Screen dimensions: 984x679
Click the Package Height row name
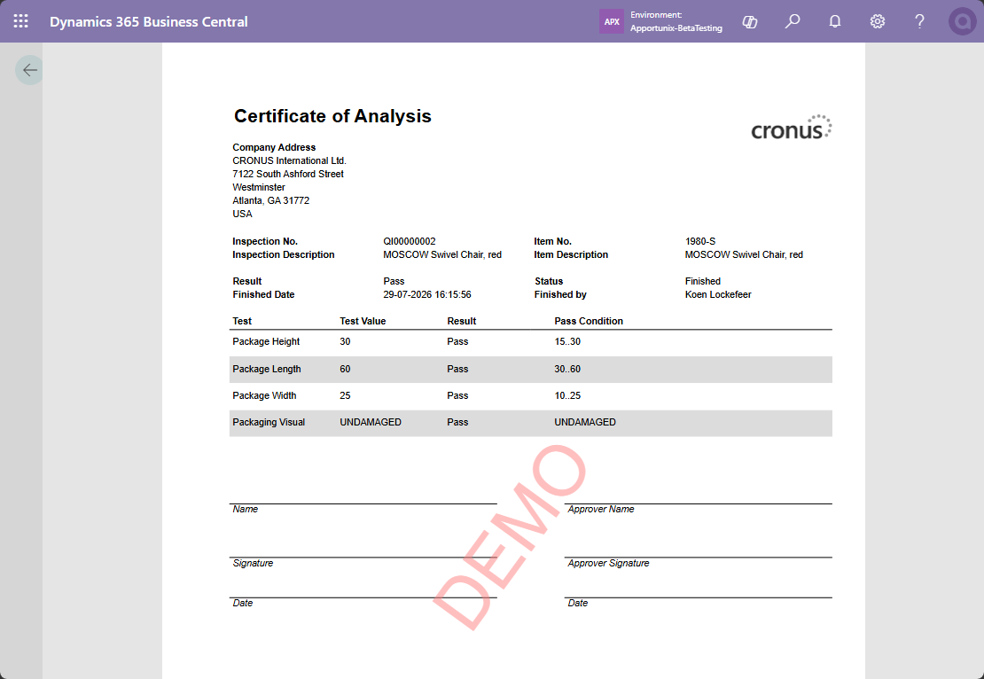point(266,342)
